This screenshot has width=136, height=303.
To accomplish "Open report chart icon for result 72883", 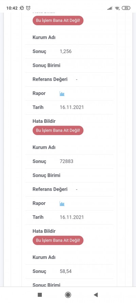I will coord(62,204).
